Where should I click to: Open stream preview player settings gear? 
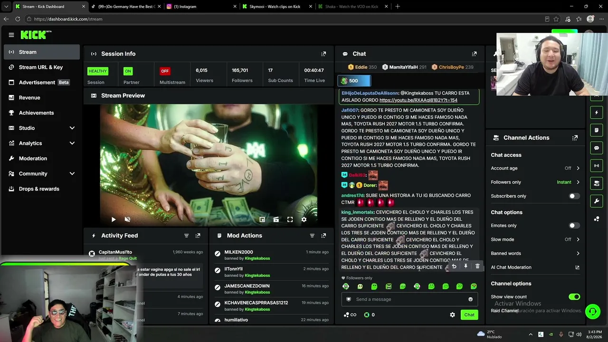[x=304, y=219]
